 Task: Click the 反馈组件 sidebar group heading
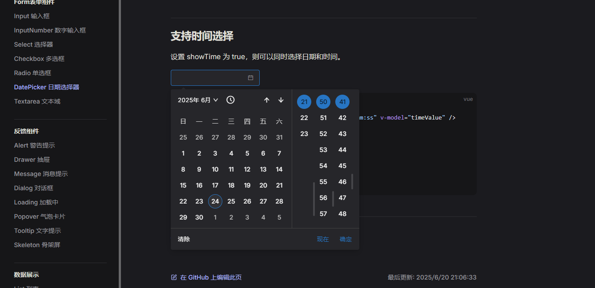[26, 131]
